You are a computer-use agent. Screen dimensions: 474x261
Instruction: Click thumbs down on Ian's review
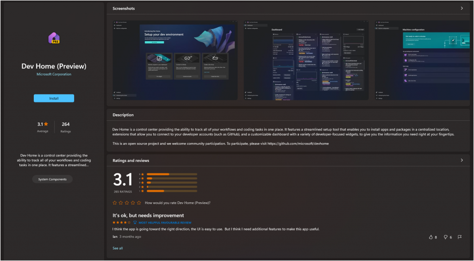[446, 237]
